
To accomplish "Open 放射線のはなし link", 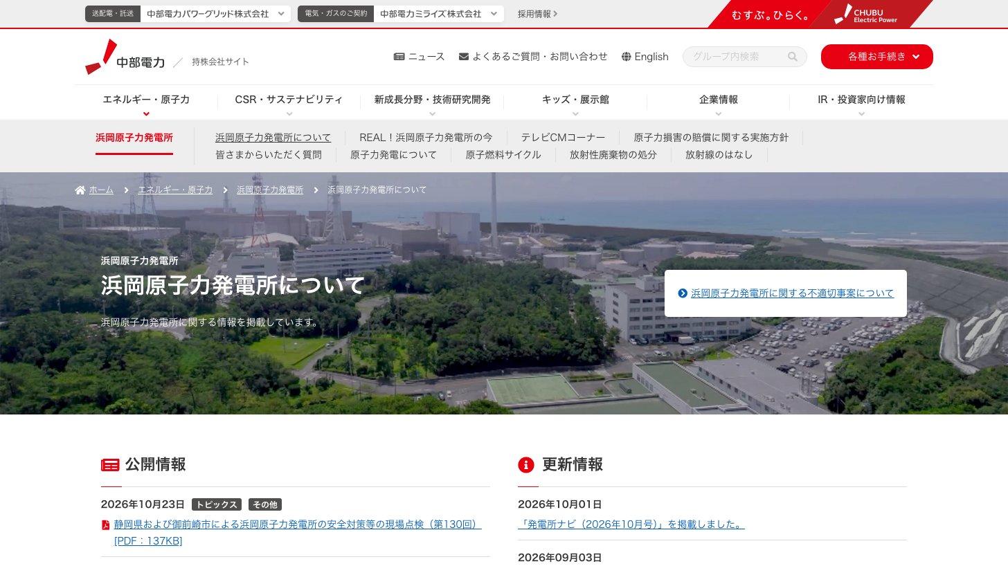I will coord(719,155).
